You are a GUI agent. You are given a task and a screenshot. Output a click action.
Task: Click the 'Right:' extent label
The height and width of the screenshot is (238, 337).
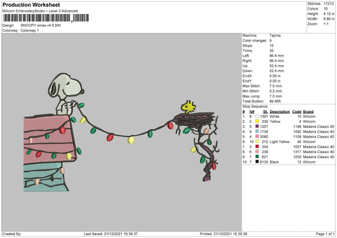point(247,61)
